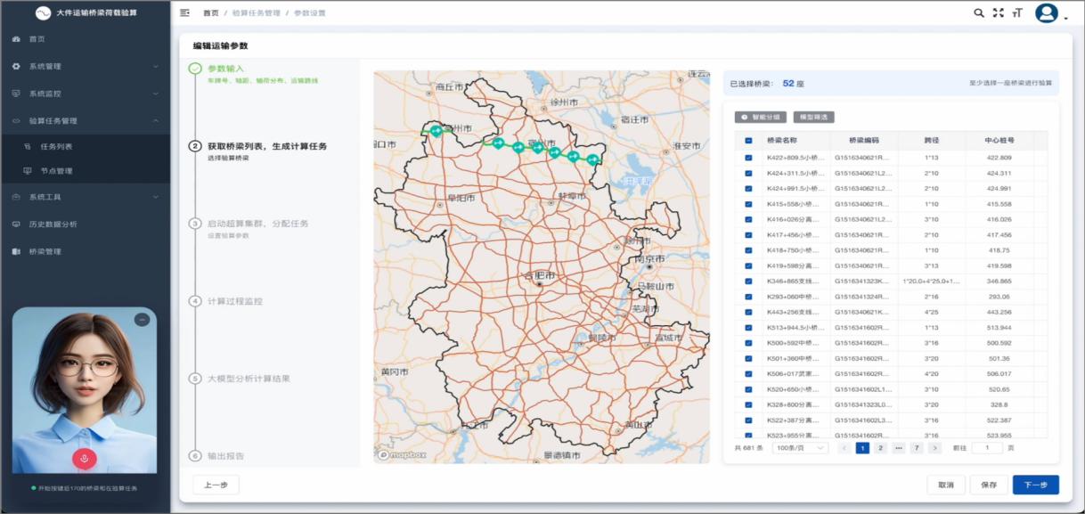This screenshot has height=514, width=1085.
Task: Go to page 2 of the bridge table
Action: 880,448
